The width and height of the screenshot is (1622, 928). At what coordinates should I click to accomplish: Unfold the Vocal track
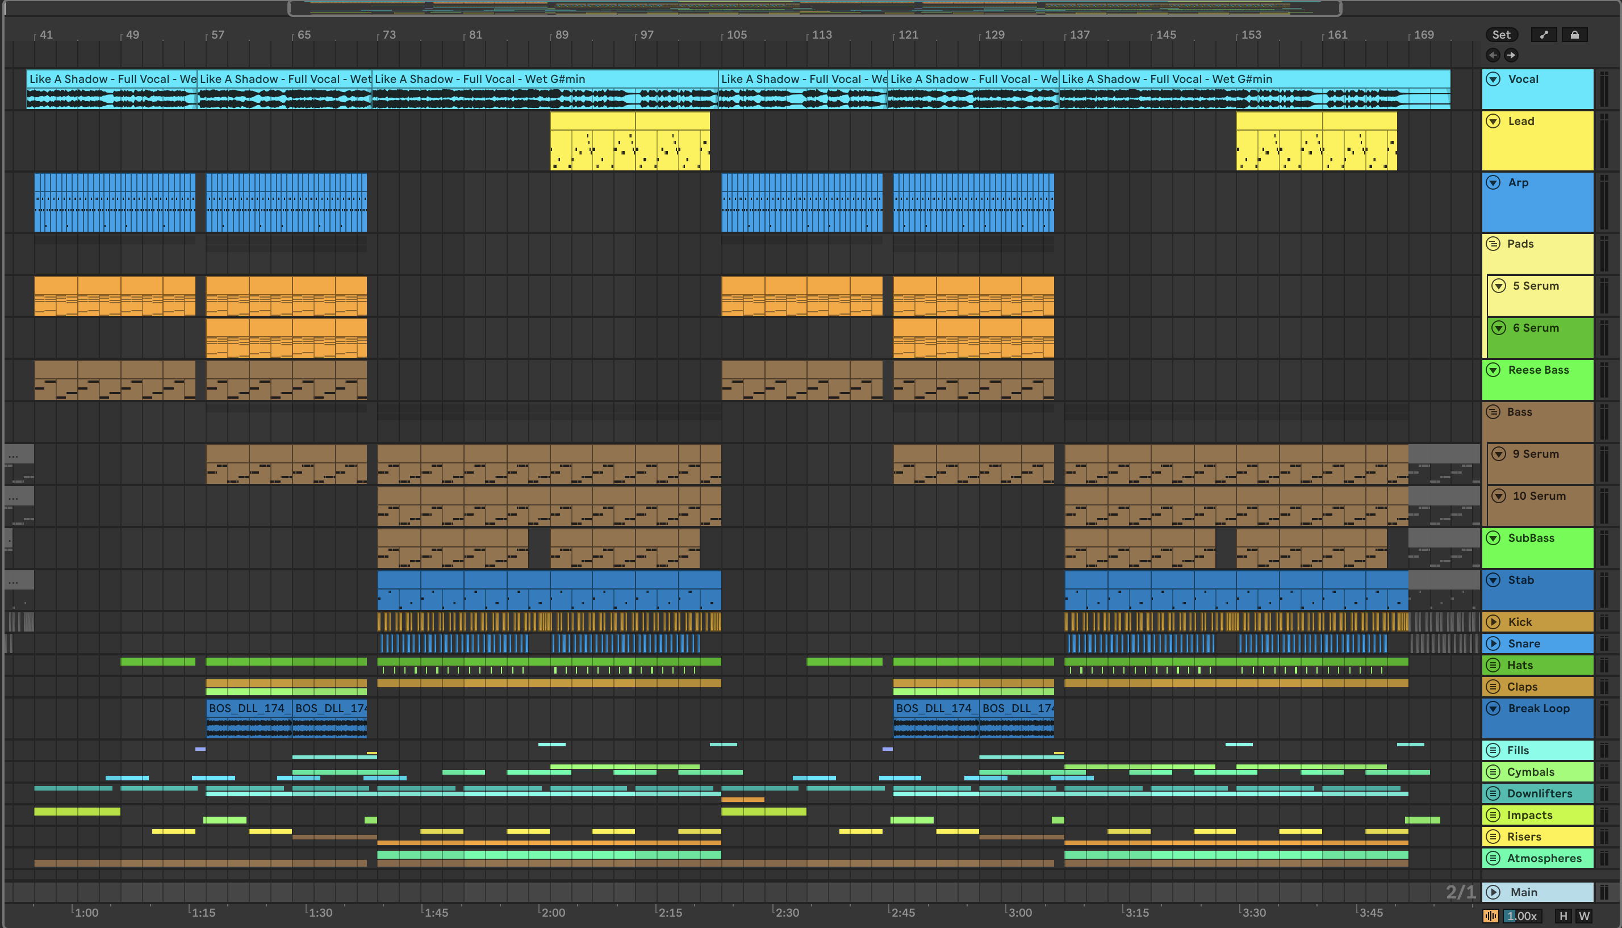point(1493,79)
